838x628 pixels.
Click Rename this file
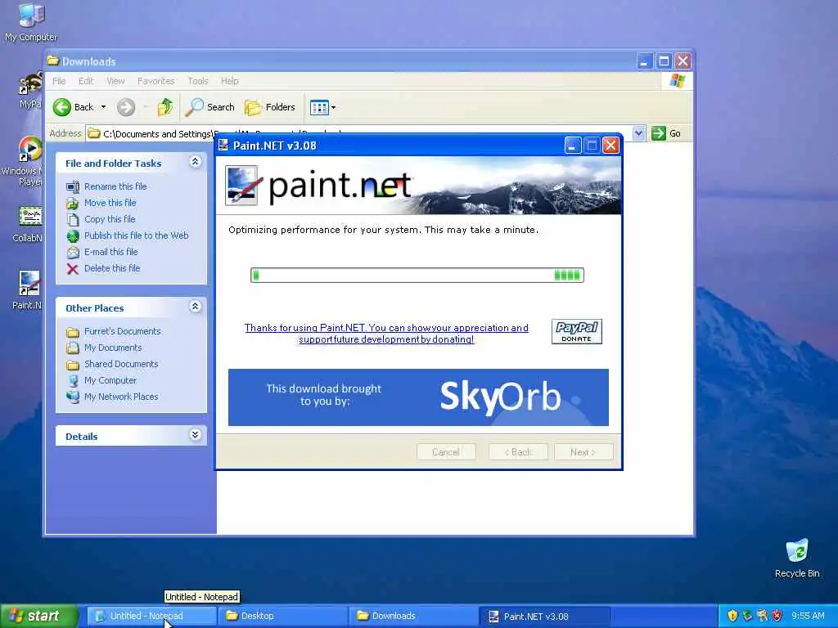115,186
